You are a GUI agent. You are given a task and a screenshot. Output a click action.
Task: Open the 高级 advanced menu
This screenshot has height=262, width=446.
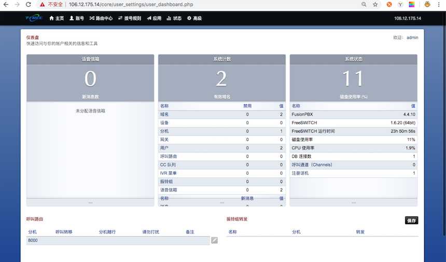(194, 18)
